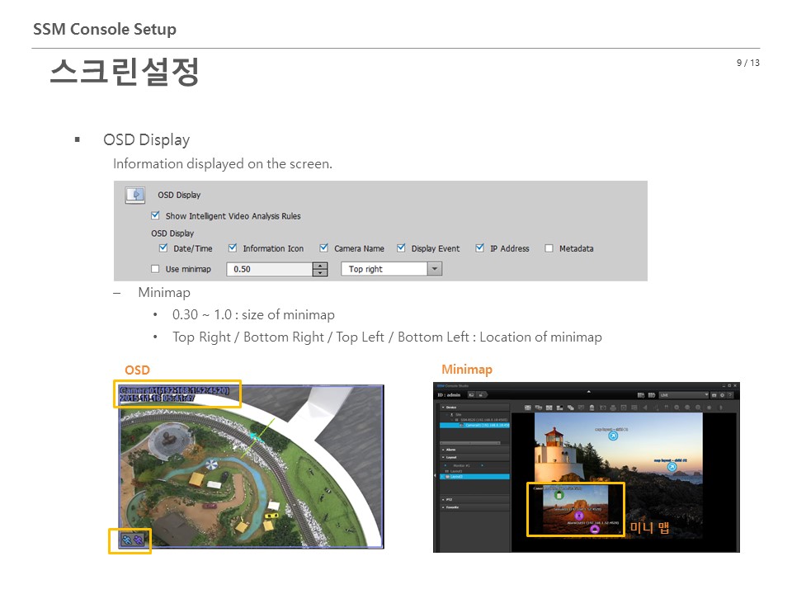Toggle the Display Event checkbox
This screenshot has width=792, height=594.
click(x=401, y=248)
